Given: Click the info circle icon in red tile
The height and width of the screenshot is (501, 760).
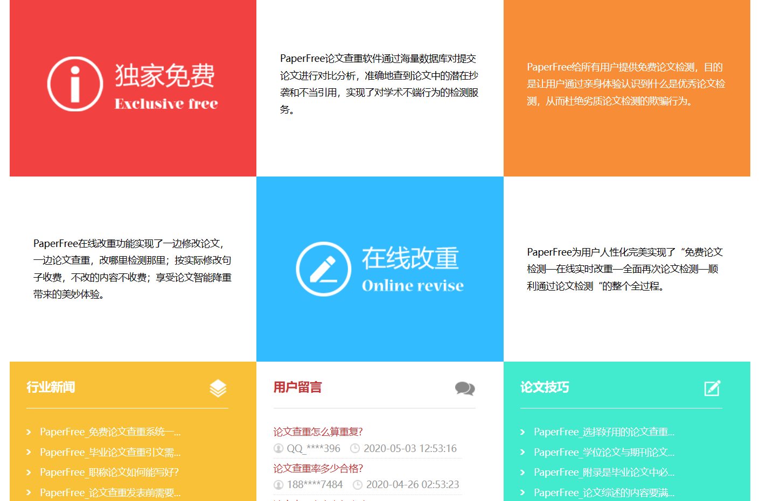Looking at the screenshot, I should point(75,84).
